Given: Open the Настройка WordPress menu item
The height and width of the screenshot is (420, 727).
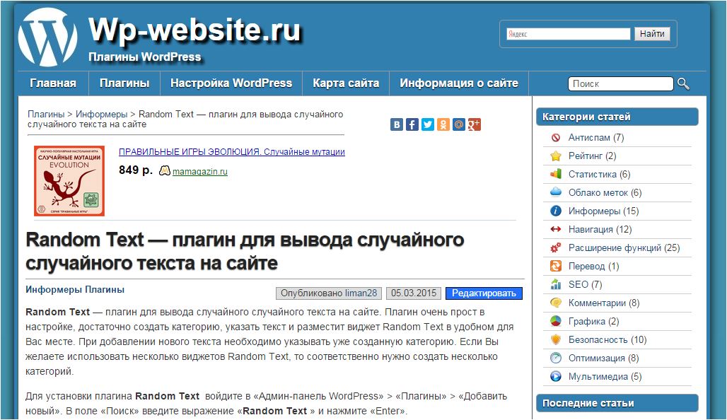Looking at the screenshot, I should click(231, 83).
